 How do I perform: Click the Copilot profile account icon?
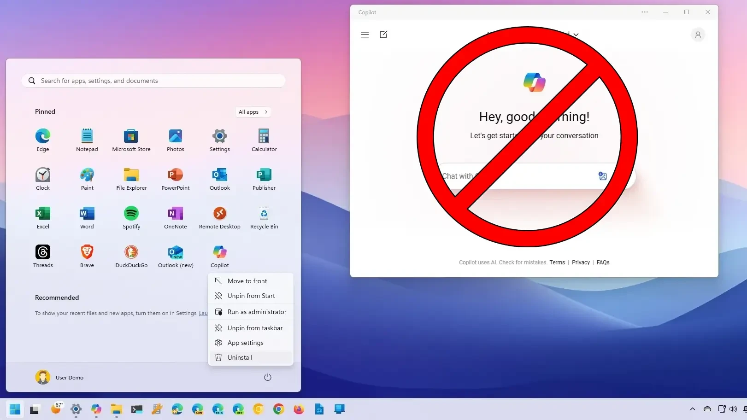tap(698, 35)
